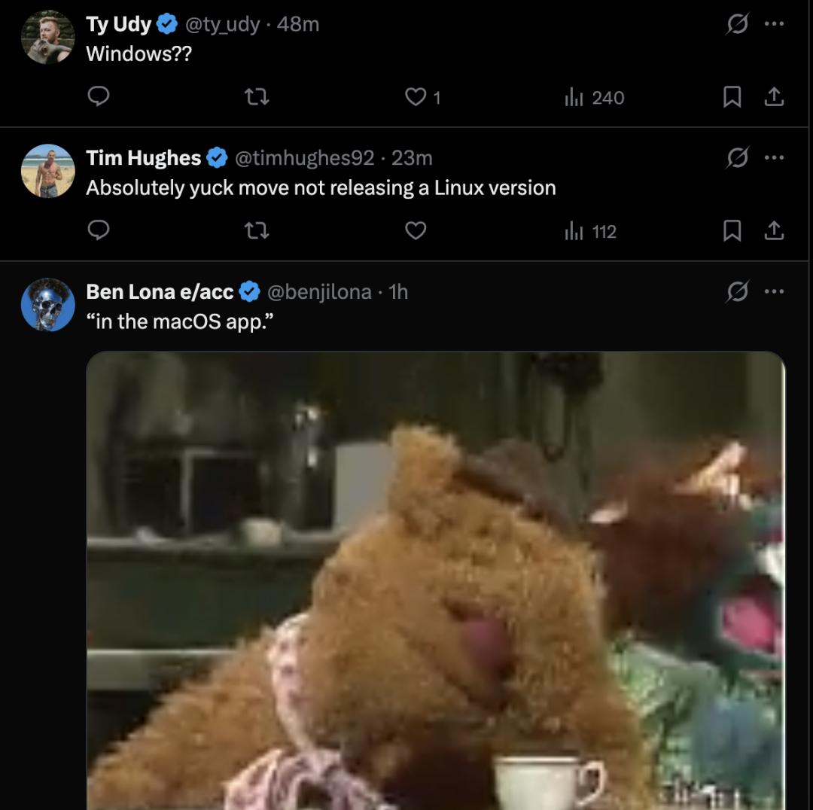Bookmark Tim Hughes' tweet
The width and height of the screenshot is (813, 810).
[732, 231]
